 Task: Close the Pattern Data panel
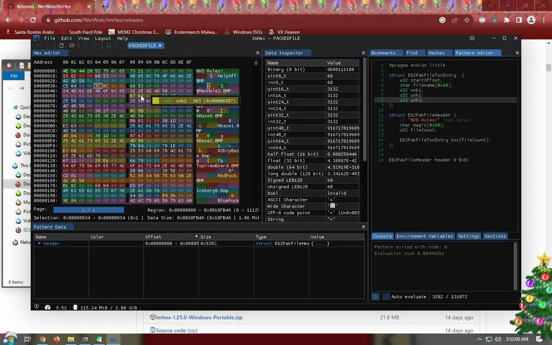tap(363, 227)
